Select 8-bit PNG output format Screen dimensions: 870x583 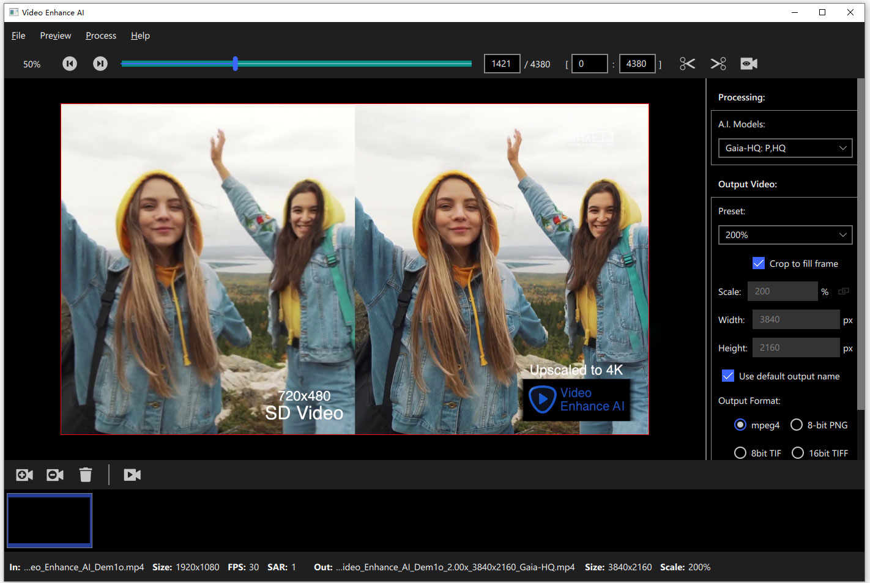tap(797, 425)
